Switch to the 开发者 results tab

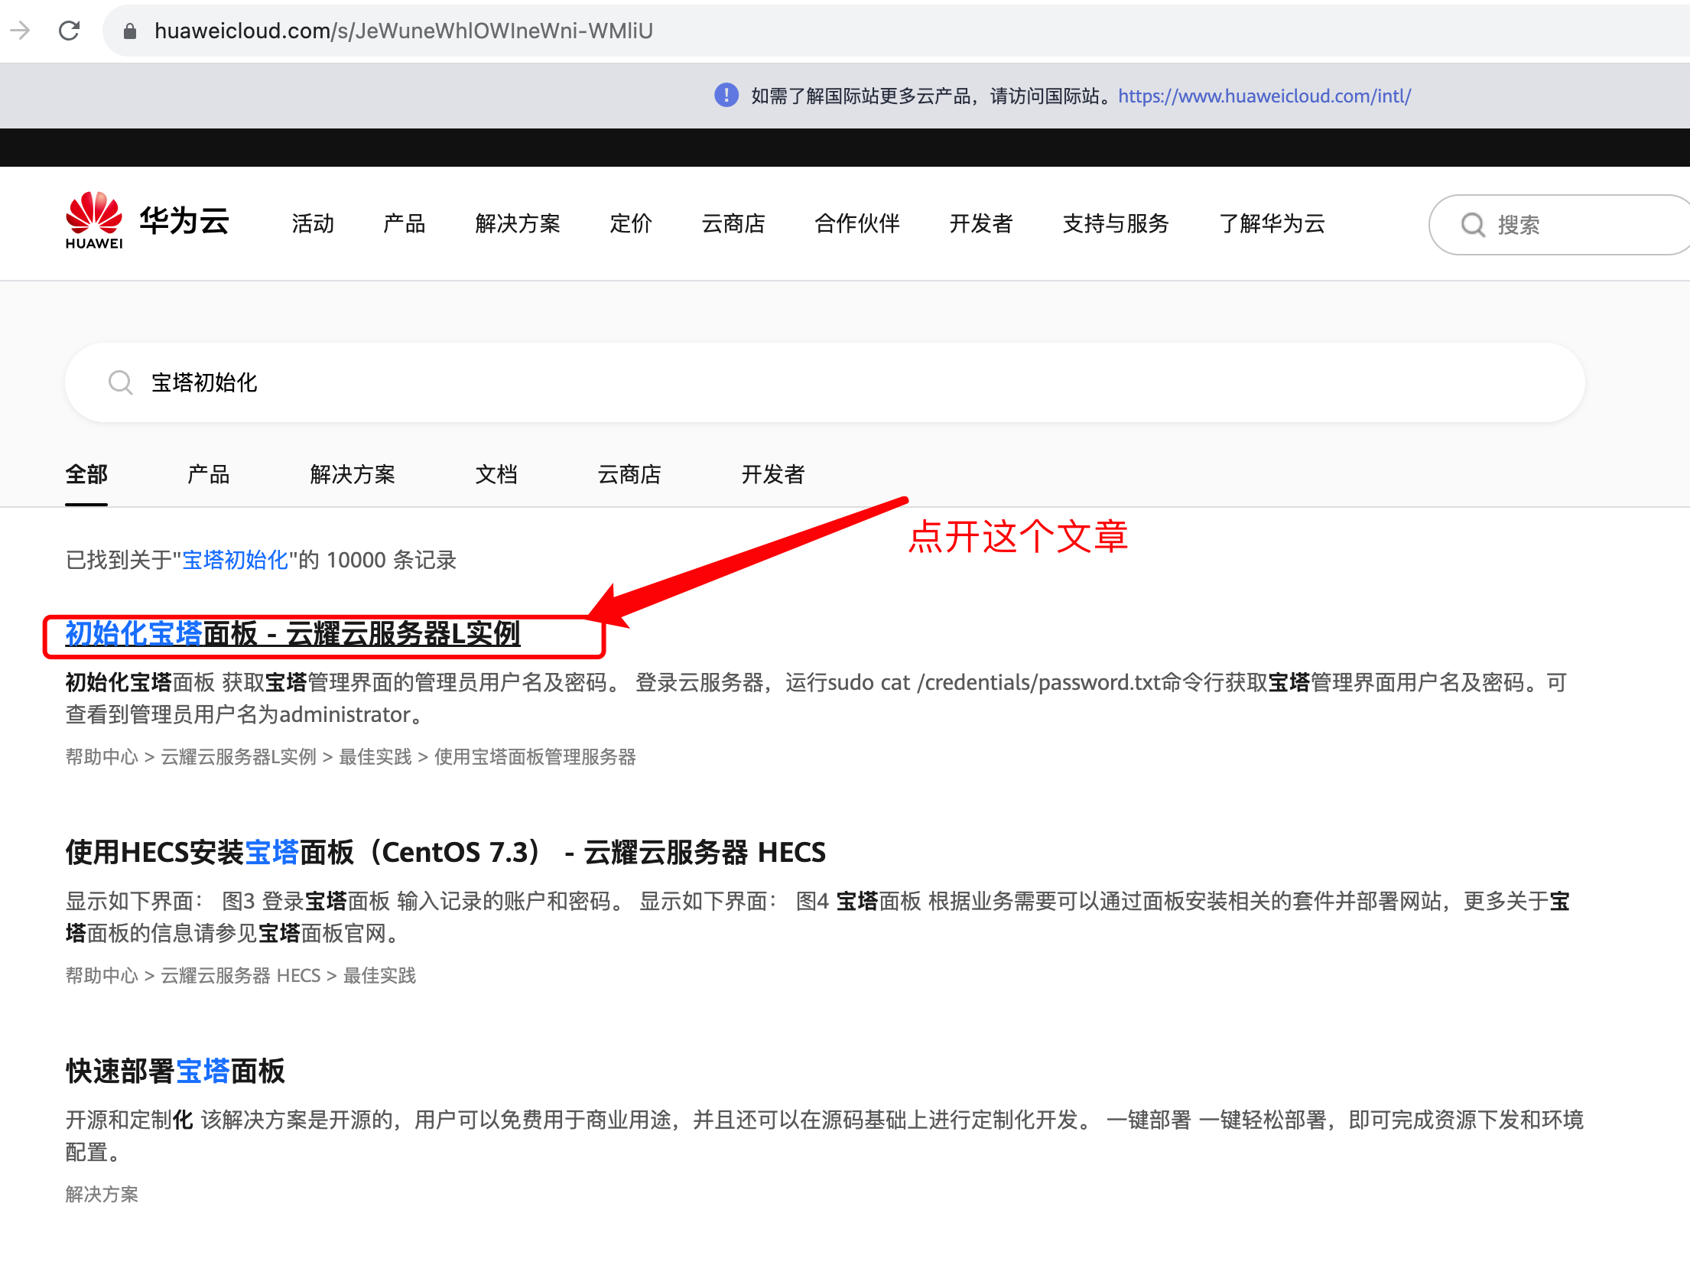773,474
